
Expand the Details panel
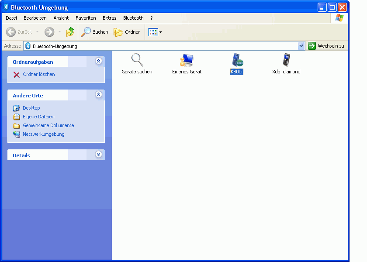click(98, 155)
